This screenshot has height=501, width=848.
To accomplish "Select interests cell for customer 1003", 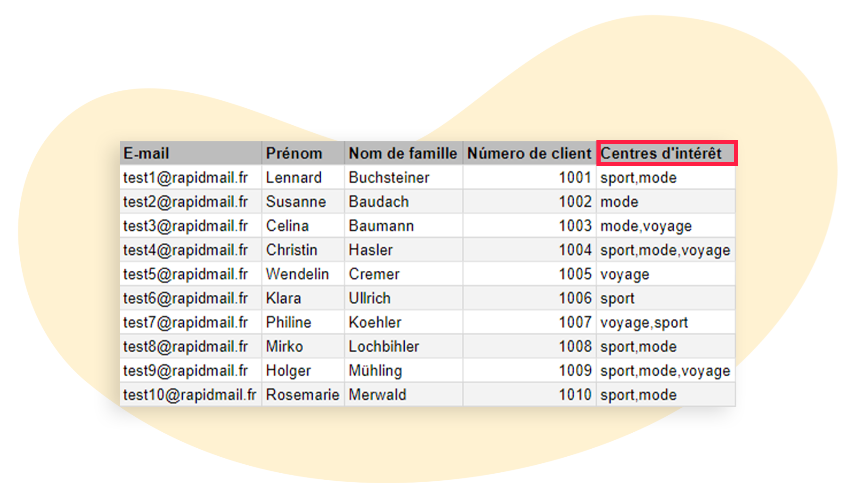I will tap(646, 226).
